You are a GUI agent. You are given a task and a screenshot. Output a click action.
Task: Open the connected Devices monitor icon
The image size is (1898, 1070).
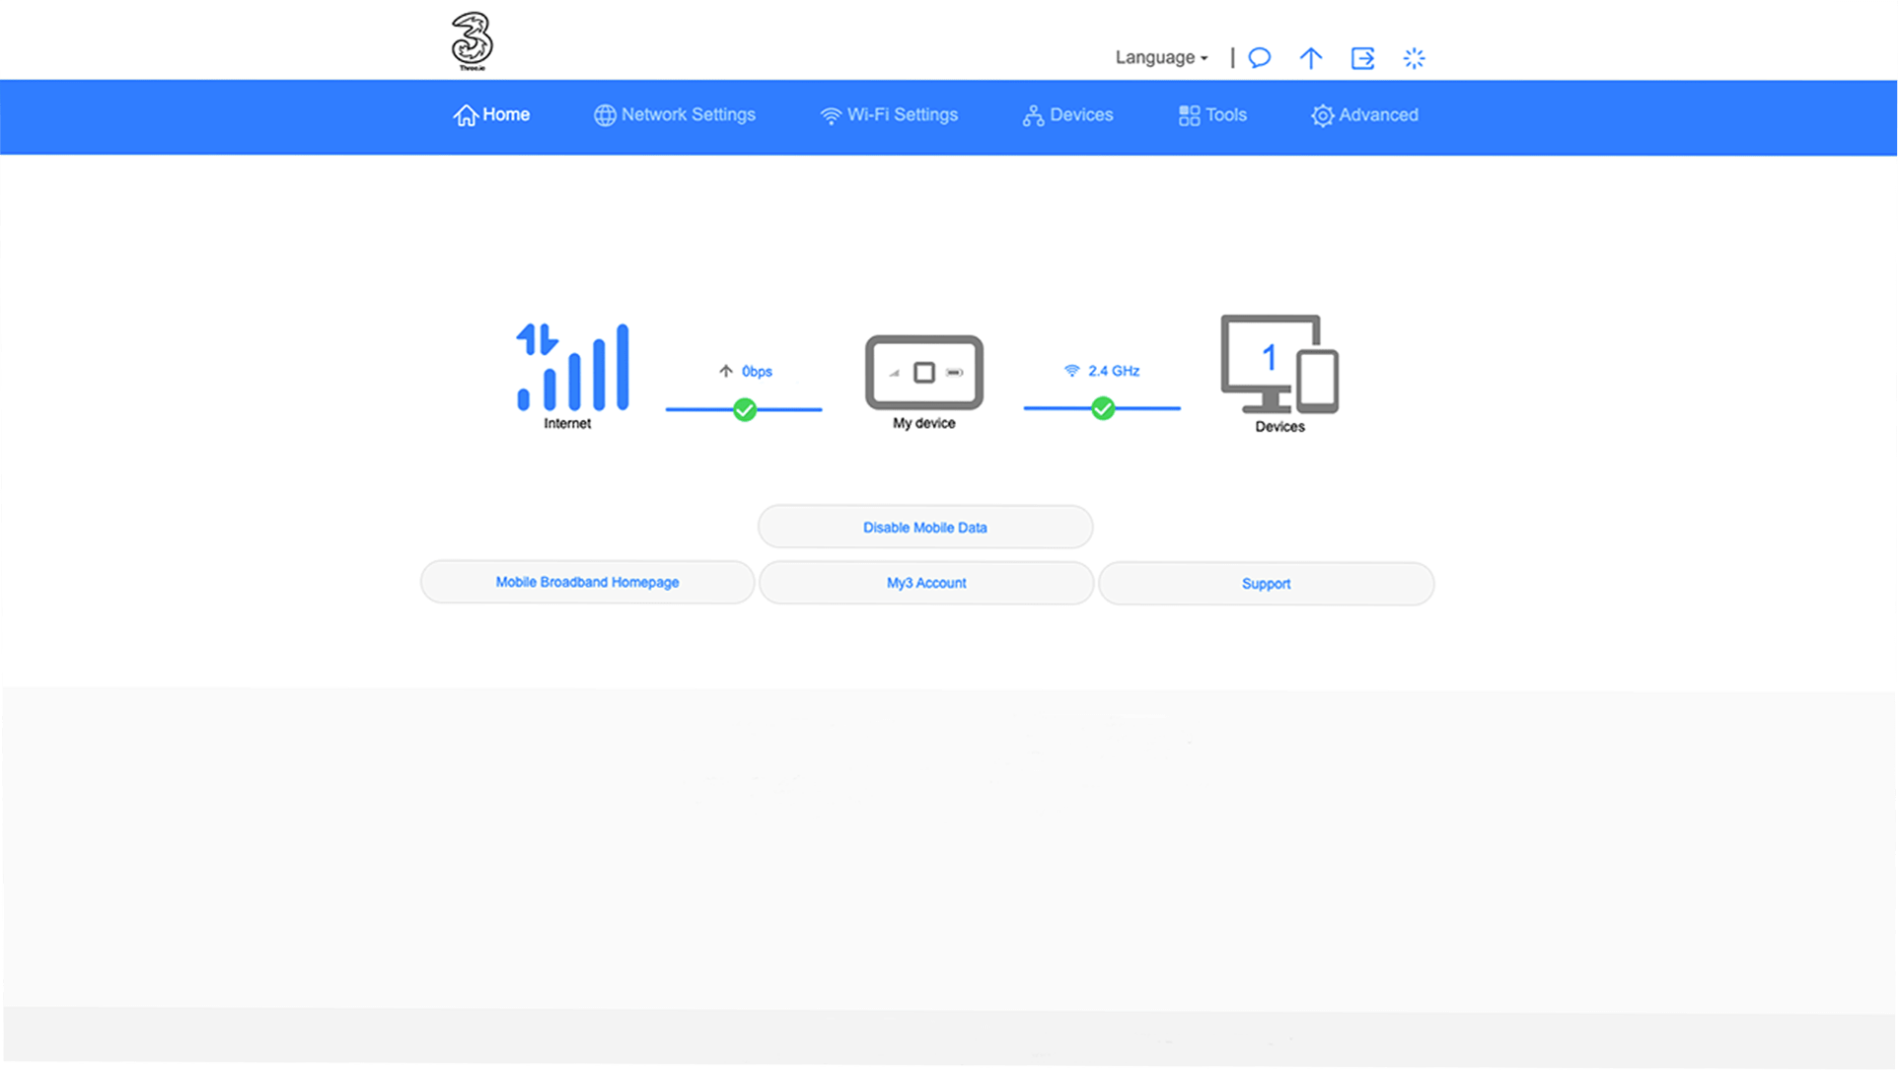click(1279, 364)
